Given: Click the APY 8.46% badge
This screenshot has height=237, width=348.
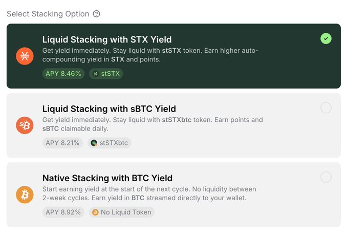Looking at the screenshot, I should coord(63,74).
